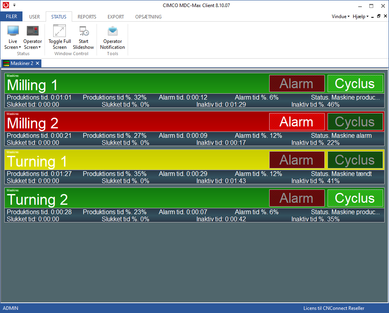Click the CIMCO logo in title bar

coord(6,6)
